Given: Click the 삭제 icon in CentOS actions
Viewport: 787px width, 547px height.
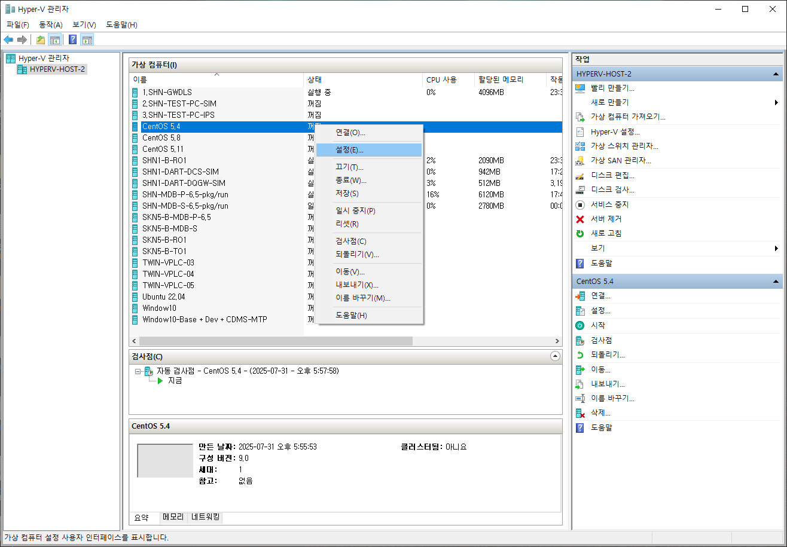Looking at the screenshot, I should (x=579, y=413).
